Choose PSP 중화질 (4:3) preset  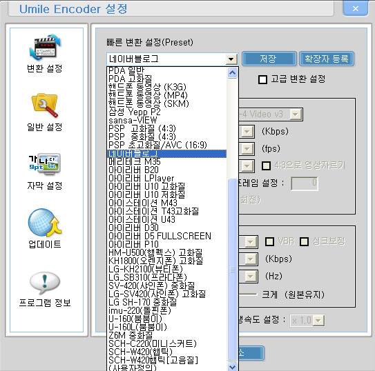pos(167,137)
